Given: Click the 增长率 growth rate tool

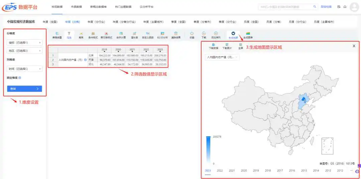Looking at the screenshot, I should 134,35.
